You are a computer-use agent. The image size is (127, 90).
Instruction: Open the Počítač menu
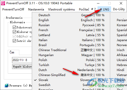(x=84, y=9)
